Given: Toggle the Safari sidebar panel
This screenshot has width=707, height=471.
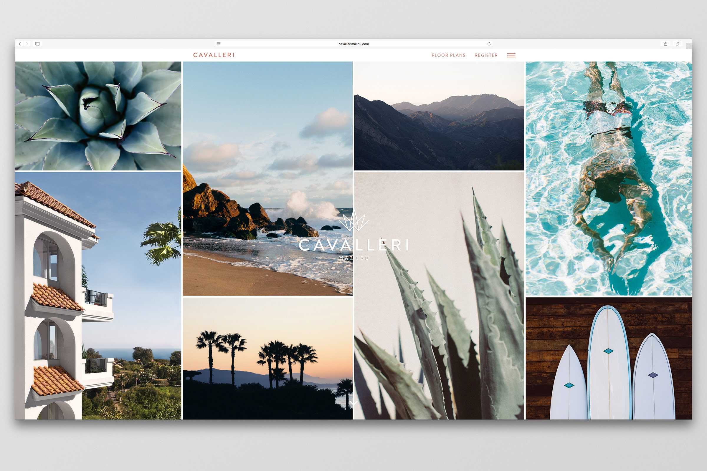Looking at the screenshot, I should 37,44.
